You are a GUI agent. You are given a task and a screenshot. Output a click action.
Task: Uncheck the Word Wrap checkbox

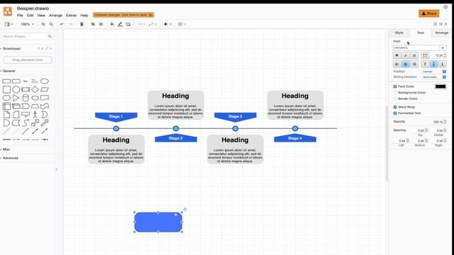(395, 107)
